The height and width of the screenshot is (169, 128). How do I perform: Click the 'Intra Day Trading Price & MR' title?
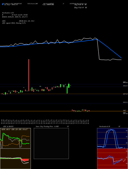pos(47,126)
